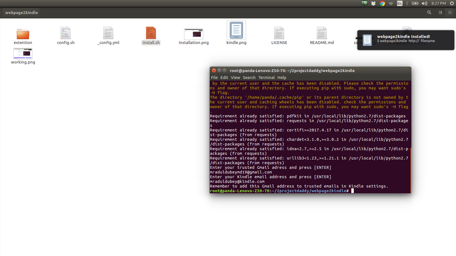Click the text mraduldubey@kindle.com in terminal

tap(237, 181)
